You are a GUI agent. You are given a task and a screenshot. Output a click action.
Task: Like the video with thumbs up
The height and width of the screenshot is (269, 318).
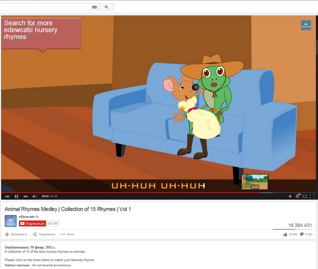click(x=285, y=234)
